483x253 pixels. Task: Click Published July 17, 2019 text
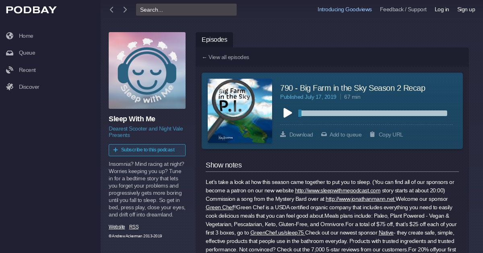click(x=308, y=97)
